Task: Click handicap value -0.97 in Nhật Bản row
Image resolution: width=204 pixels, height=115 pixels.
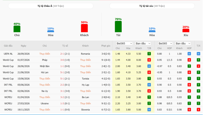Action: click(159, 66)
